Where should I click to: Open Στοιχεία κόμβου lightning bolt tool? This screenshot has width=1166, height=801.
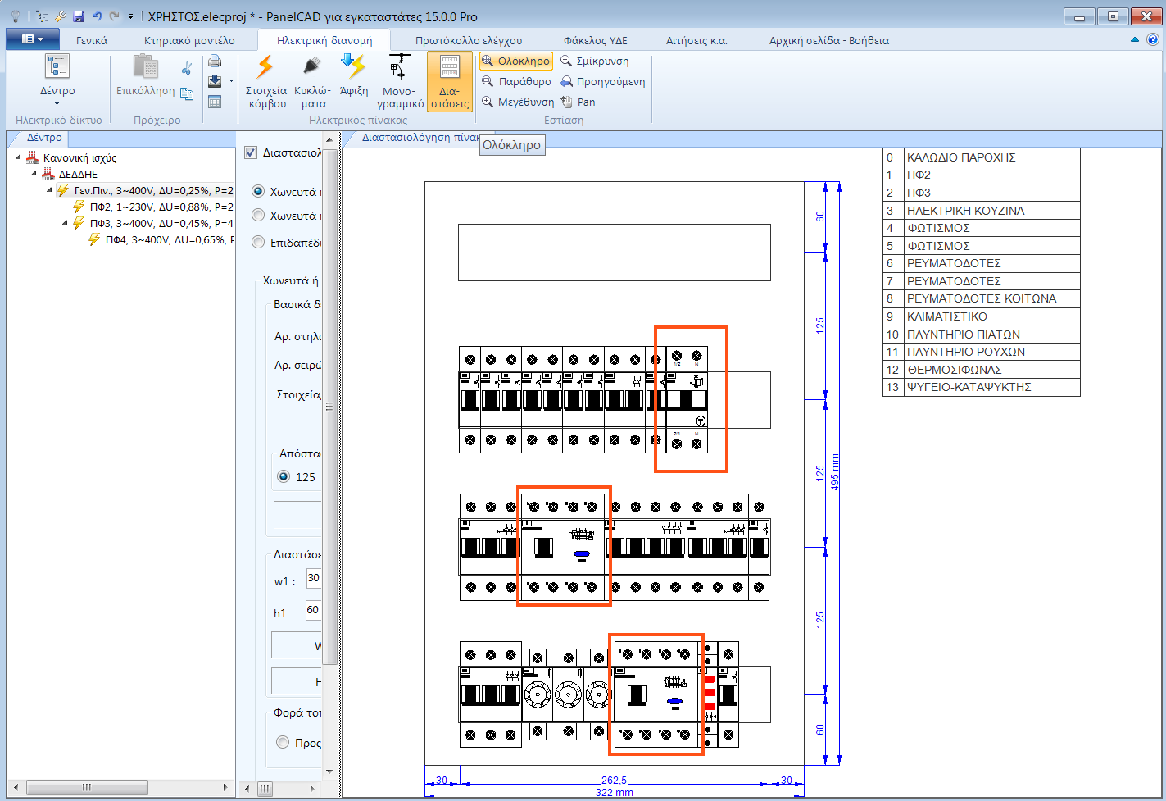(267, 80)
